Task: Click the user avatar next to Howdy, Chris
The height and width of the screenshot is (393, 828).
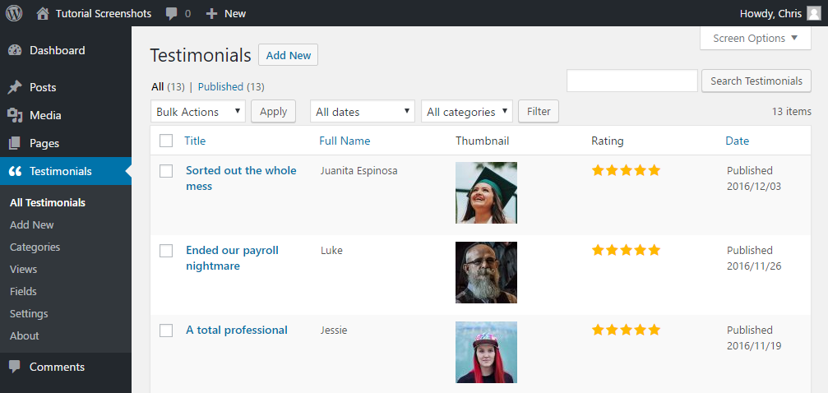Action: click(814, 13)
